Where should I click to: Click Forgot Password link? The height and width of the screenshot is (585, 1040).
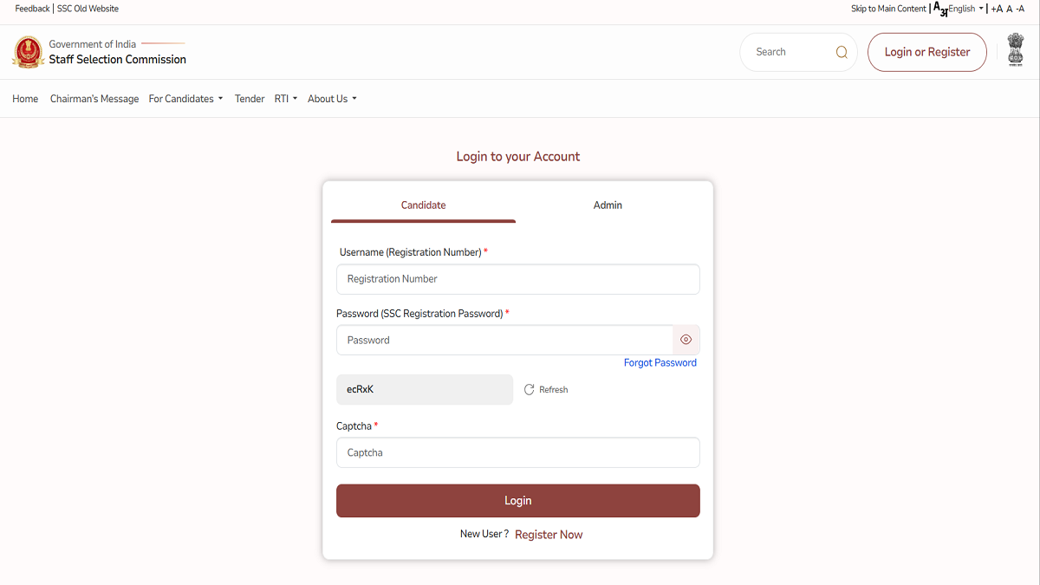(660, 362)
